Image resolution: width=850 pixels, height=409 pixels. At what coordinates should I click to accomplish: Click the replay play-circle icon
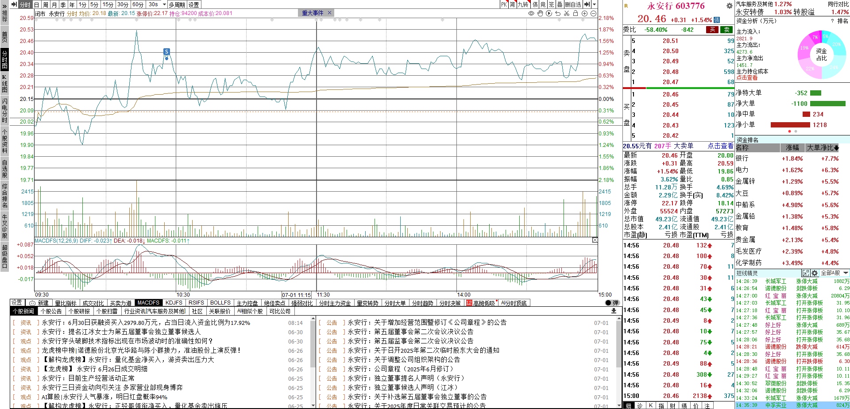(x=549, y=13)
